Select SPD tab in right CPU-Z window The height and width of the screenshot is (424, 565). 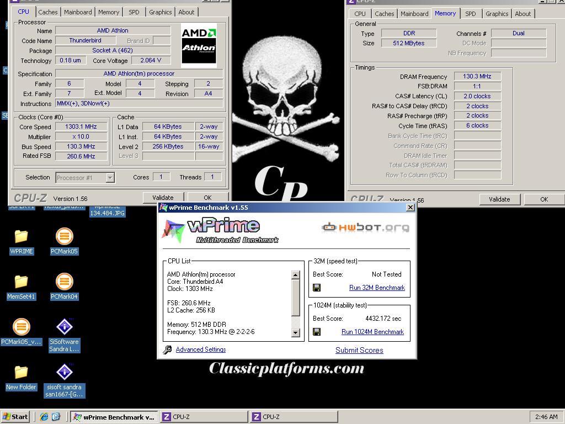point(470,14)
